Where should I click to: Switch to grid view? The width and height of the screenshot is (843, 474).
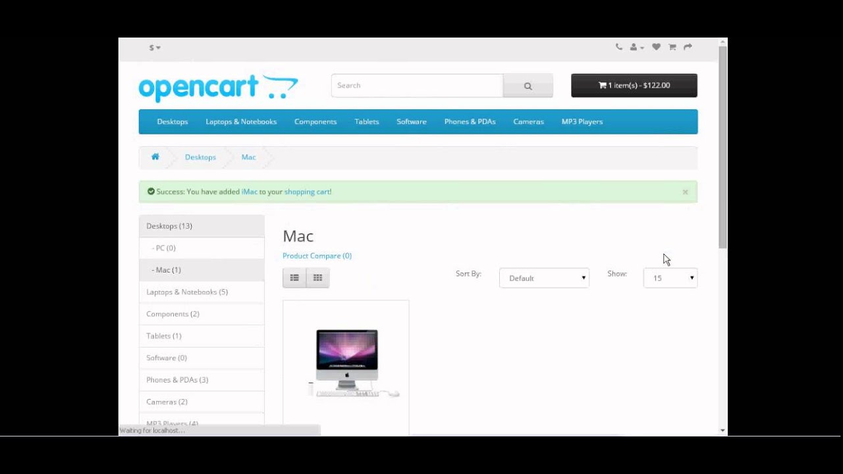pos(317,278)
